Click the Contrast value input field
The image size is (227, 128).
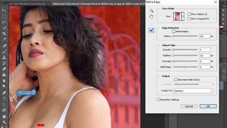pyautogui.click(x=204, y=61)
